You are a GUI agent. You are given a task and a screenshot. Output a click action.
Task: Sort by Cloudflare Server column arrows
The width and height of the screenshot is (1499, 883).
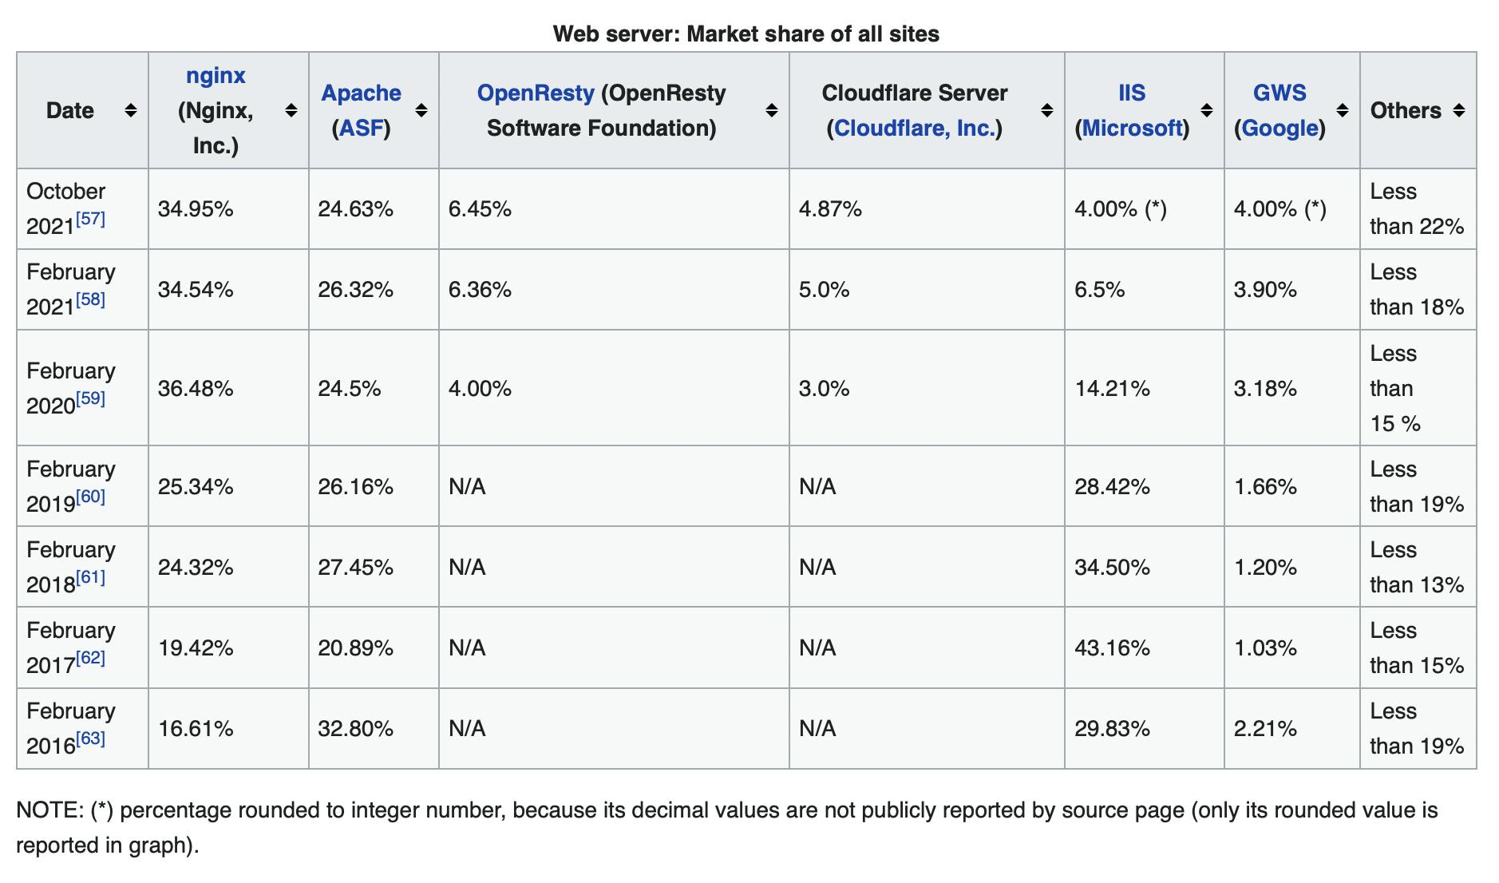1047,110
